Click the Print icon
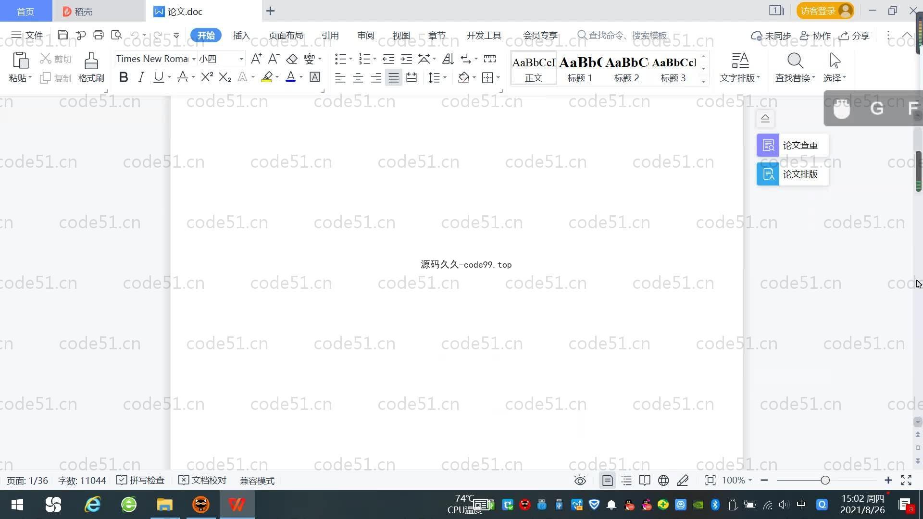The width and height of the screenshot is (923, 519). (x=99, y=35)
